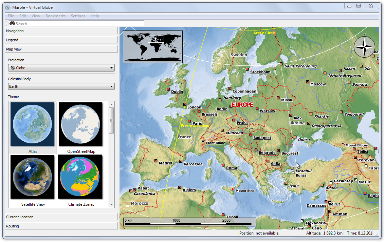Click into the Search field

coord(76,23)
